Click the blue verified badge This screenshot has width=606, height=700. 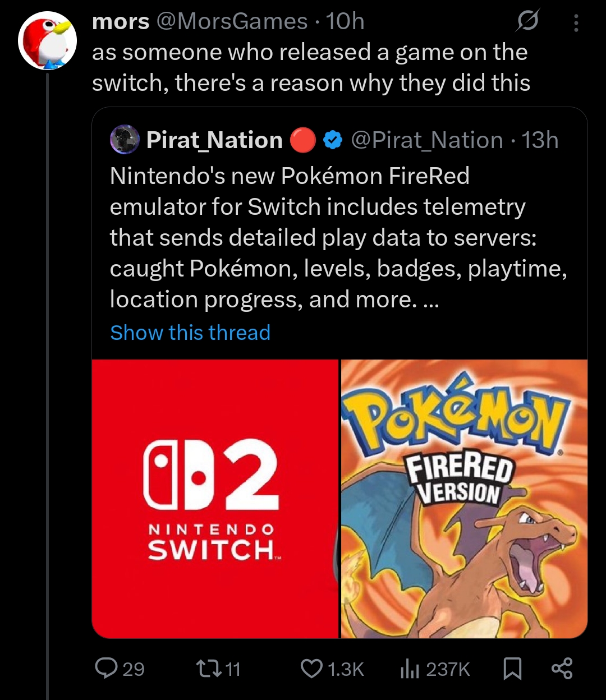click(x=333, y=140)
